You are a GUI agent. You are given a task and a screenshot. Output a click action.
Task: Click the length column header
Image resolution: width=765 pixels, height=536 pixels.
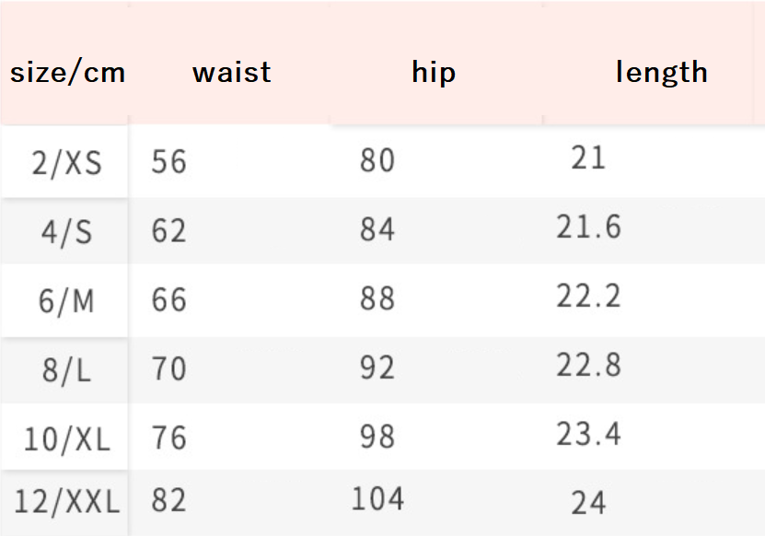[x=661, y=73]
